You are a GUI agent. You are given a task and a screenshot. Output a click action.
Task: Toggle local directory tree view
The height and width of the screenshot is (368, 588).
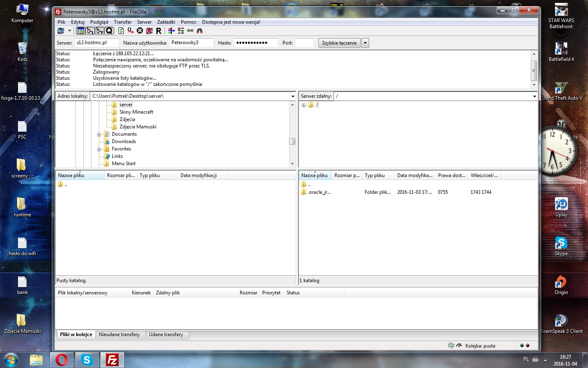coord(90,31)
